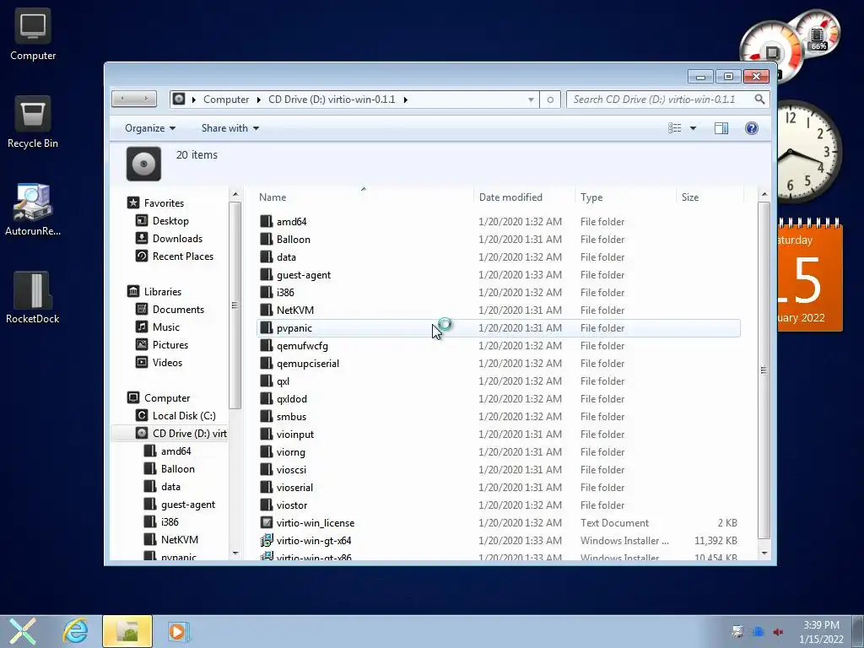This screenshot has width=864, height=648.
Task: Select the pvpanic folder row
Action: (x=498, y=328)
